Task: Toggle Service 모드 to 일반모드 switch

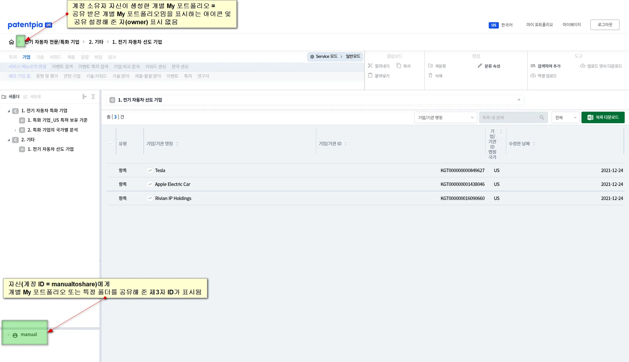Action: click(x=335, y=56)
